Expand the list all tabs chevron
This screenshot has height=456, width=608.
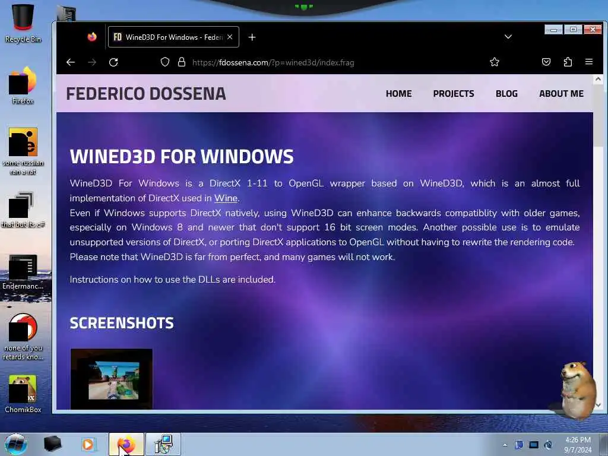click(x=508, y=37)
